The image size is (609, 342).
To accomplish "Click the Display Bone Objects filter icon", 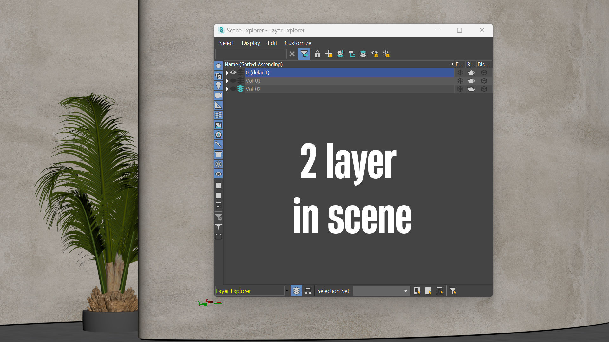I will point(219,144).
